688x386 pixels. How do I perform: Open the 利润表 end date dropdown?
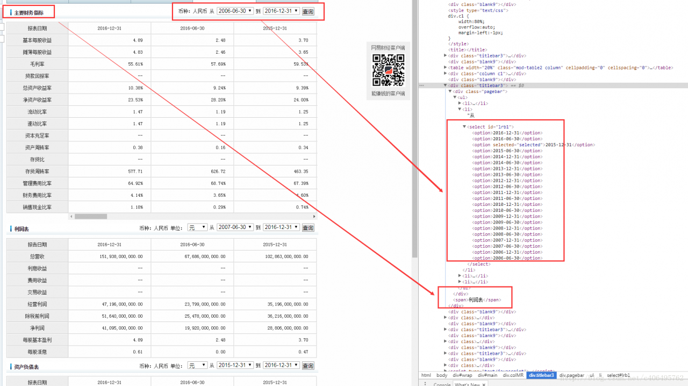(281, 228)
